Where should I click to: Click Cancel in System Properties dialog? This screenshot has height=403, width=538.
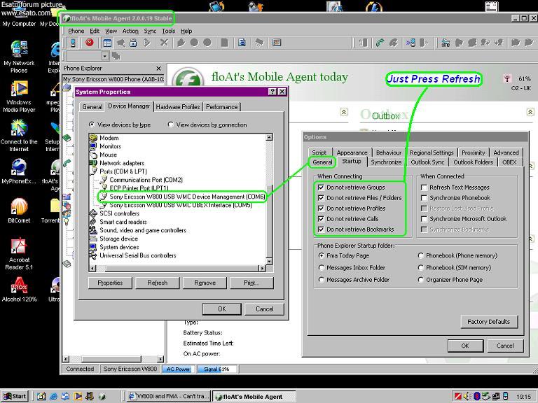[x=265, y=309]
